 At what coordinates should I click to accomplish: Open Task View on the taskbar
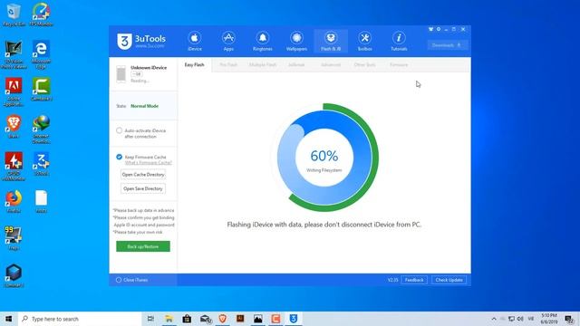tap(150, 319)
